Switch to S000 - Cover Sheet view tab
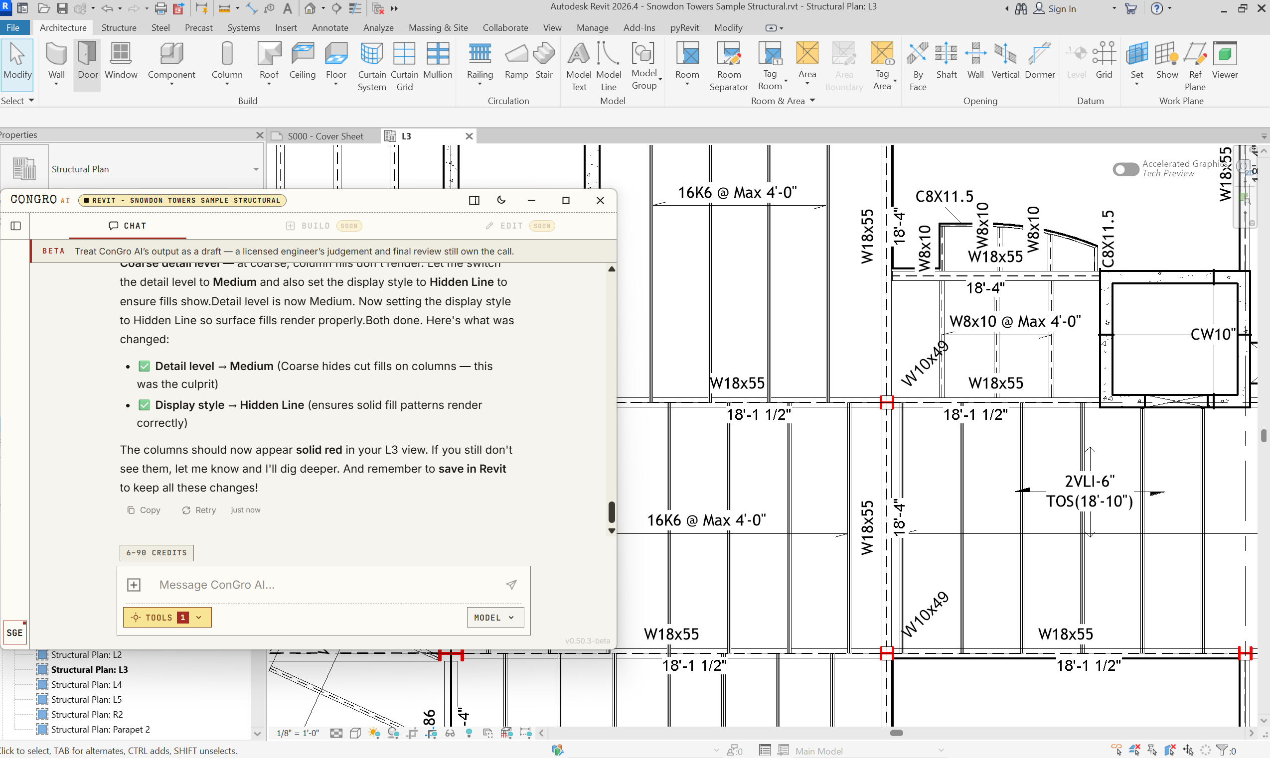The height and width of the screenshot is (758, 1270). 325,136
